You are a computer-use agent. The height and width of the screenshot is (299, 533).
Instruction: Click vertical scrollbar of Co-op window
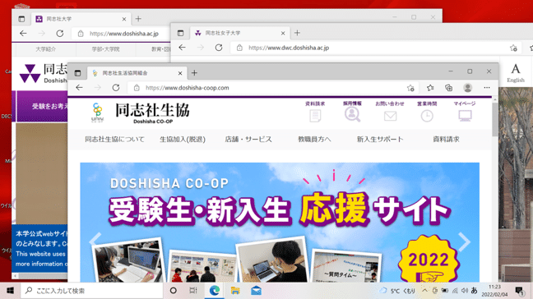[495, 119]
